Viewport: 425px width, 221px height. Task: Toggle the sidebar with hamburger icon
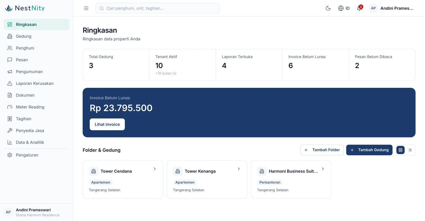[x=86, y=8]
